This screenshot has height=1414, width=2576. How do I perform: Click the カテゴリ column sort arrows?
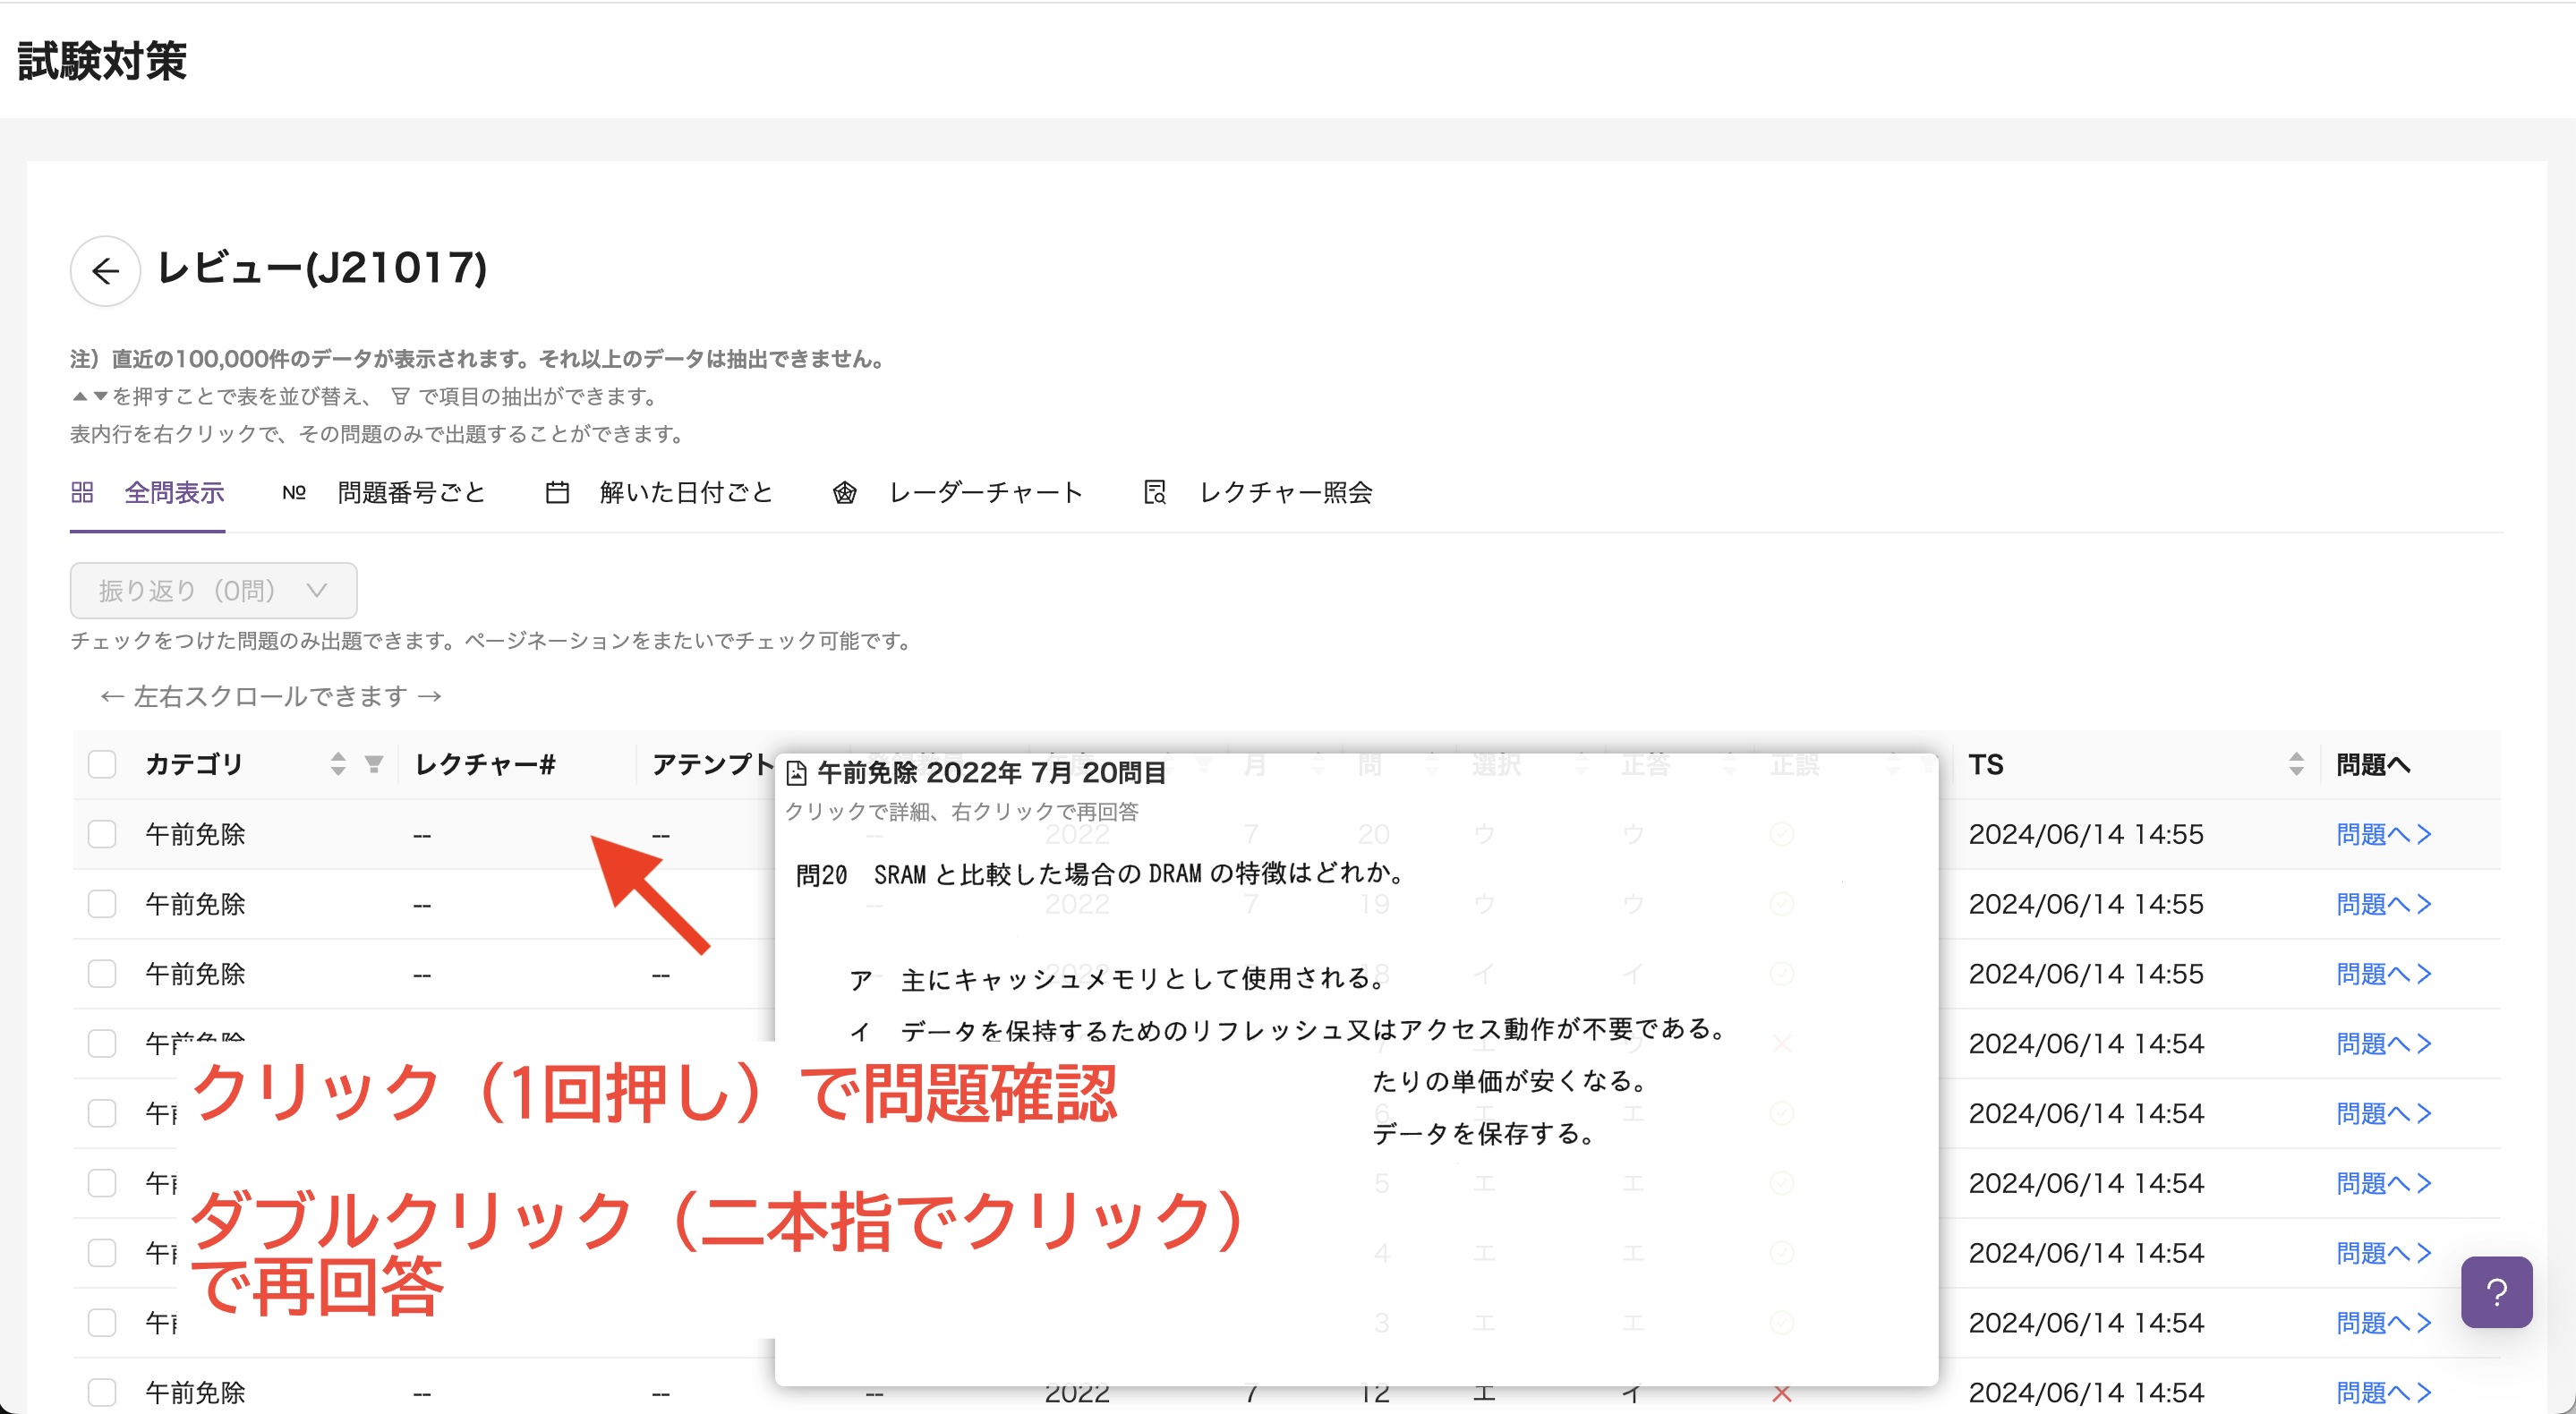pyautogui.click(x=337, y=764)
